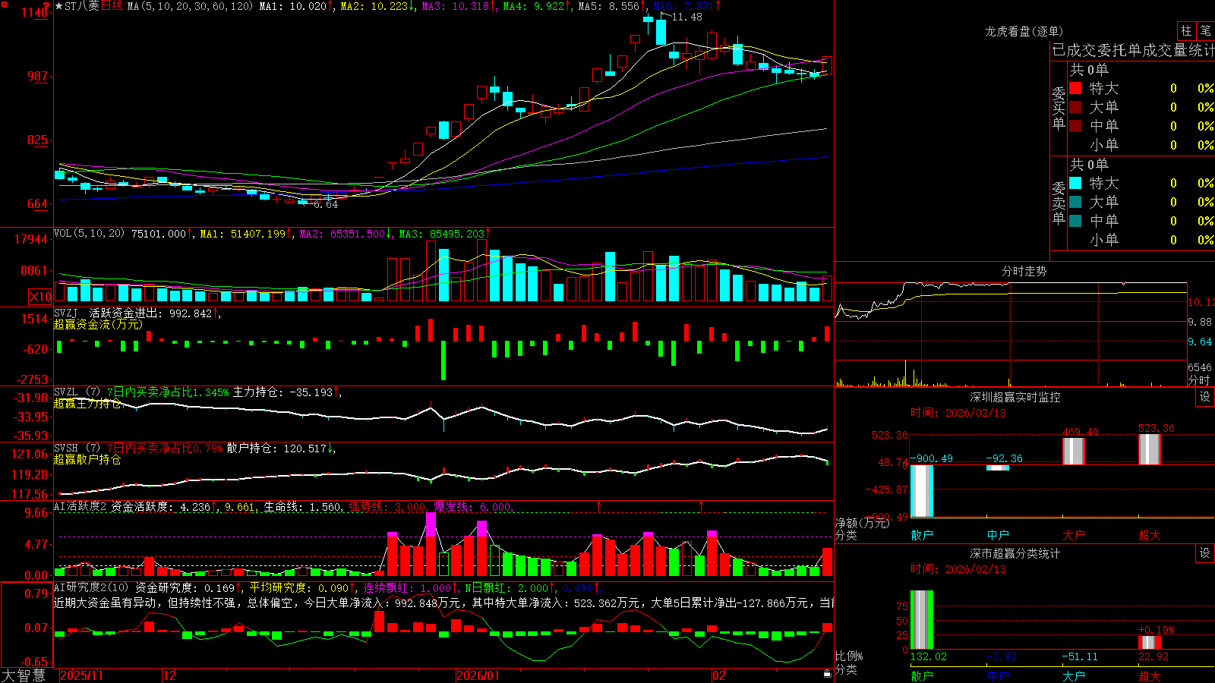Open 设 settings for 深市超赢分类统计
Image resolution: width=1215 pixels, height=683 pixels.
pyautogui.click(x=1205, y=553)
